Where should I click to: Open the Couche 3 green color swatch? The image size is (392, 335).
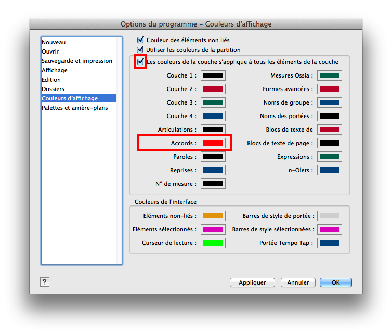click(213, 102)
